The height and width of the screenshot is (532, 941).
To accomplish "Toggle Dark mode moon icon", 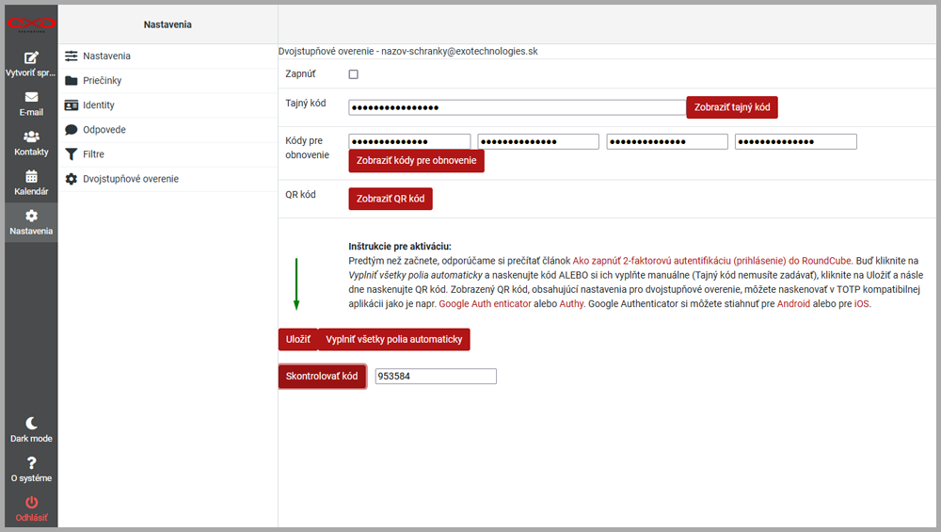I will [31, 424].
